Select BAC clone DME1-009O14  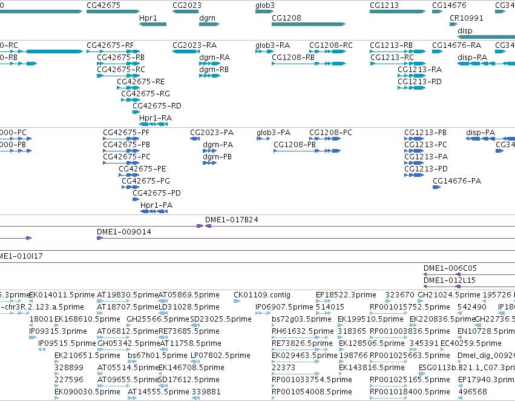(306, 238)
